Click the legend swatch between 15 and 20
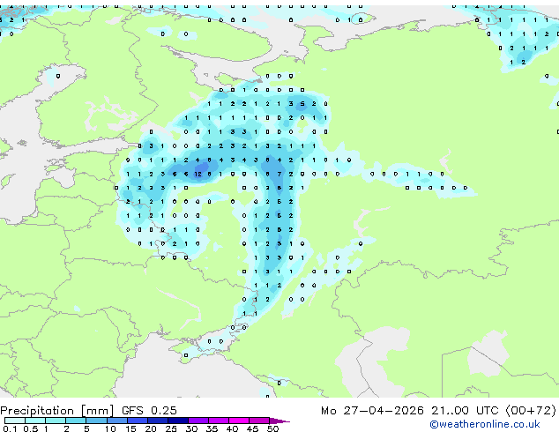559x432 pixels. tap(138, 421)
